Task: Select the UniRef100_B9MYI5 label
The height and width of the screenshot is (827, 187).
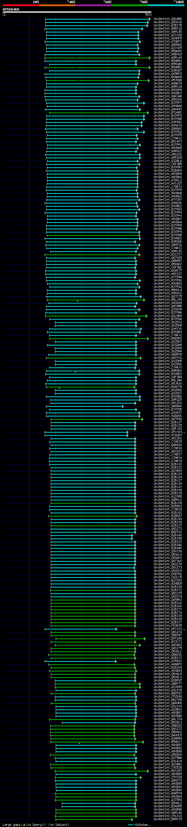Action: click(168, 819)
